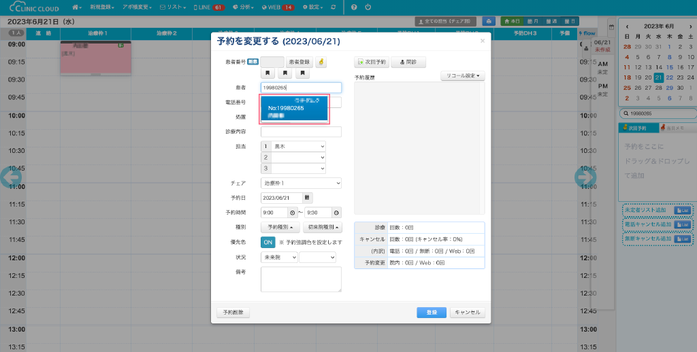Image resolution: width=697 pixels, height=352 pixels.
Task: Open the チェア dropdown showing 治療枠1
Action: 301,183
